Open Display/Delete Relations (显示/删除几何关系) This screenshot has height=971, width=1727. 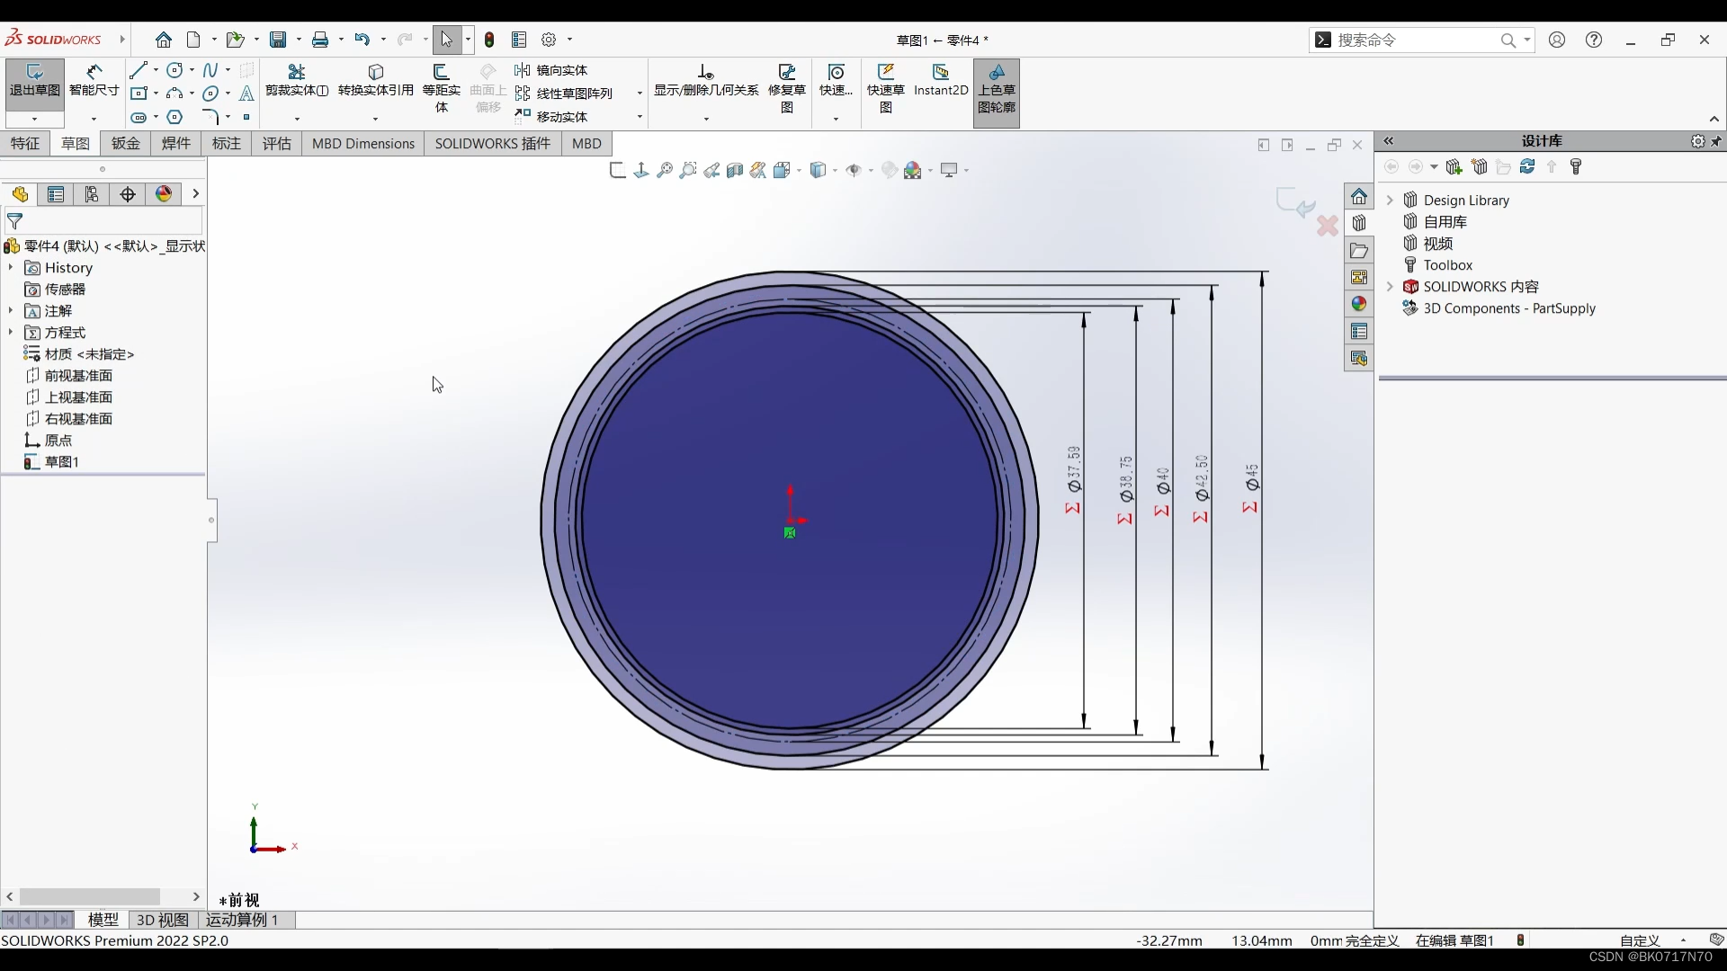coord(706,80)
